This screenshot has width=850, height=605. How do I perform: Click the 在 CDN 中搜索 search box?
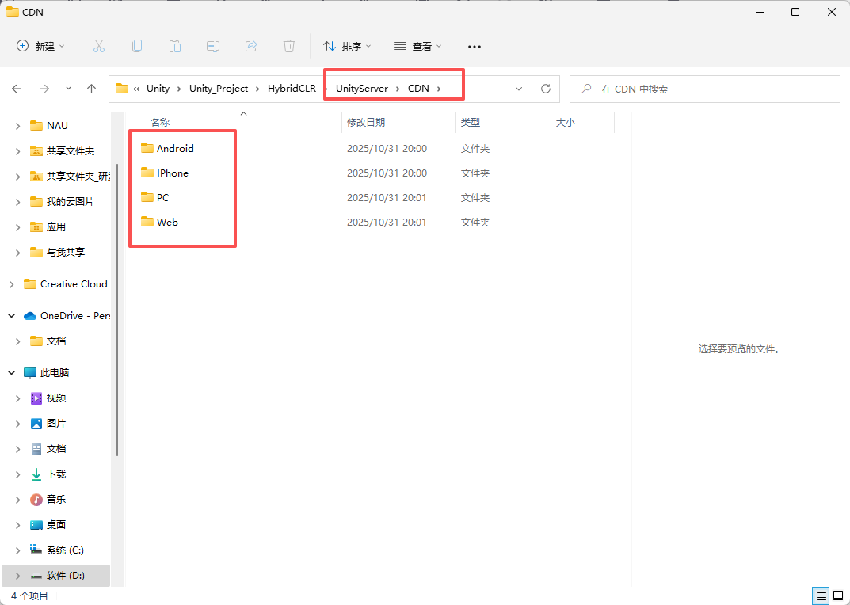tap(705, 89)
